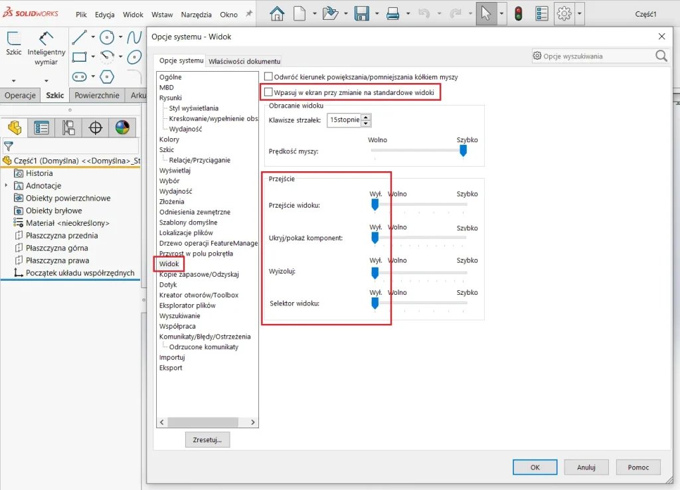Viewport: 680px width, 490px height.
Task: Click the options list horizontal scrollbar right arrow
Action: pyautogui.click(x=253, y=422)
